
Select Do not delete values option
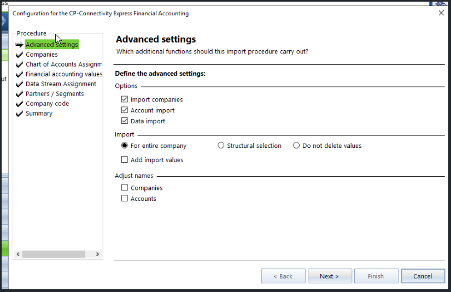[296, 146]
